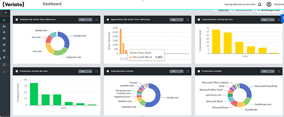Click the user profile avatar icon

tap(269, 4)
